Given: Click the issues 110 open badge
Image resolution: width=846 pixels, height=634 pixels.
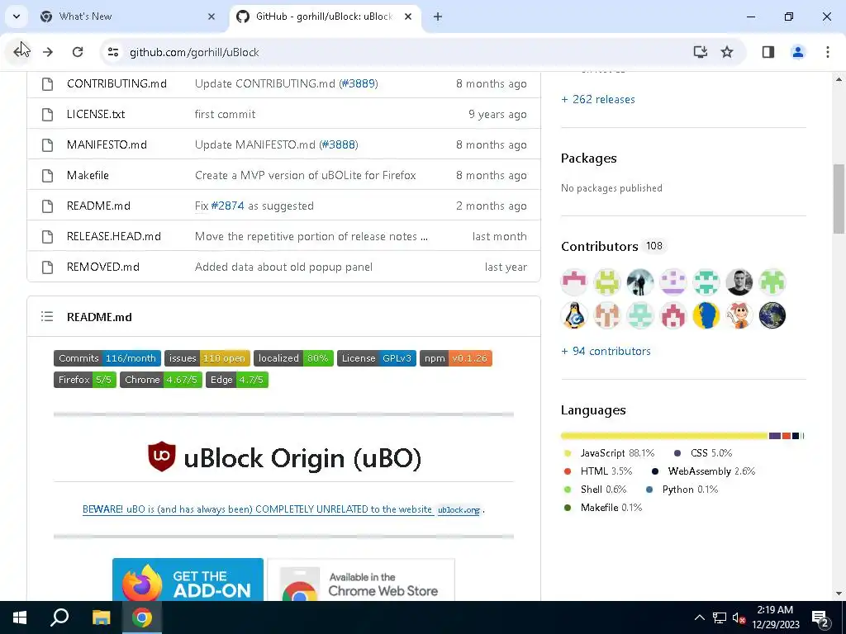Looking at the screenshot, I should tap(207, 358).
